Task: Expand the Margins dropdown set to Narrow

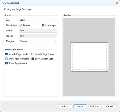Action: [38, 41]
